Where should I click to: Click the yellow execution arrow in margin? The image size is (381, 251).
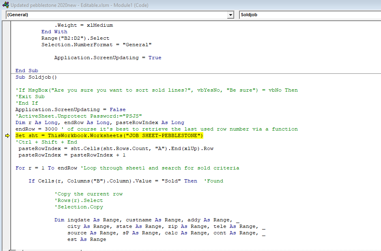point(7,135)
